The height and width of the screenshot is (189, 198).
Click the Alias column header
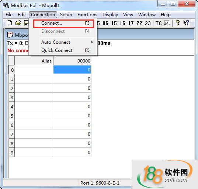tap(34, 61)
